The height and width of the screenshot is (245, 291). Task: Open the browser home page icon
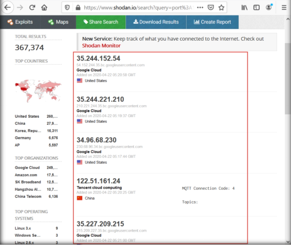point(44,7)
